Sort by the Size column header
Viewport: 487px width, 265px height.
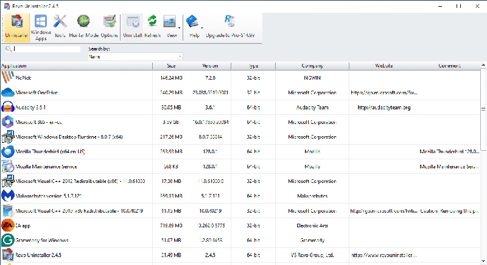click(x=171, y=66)
